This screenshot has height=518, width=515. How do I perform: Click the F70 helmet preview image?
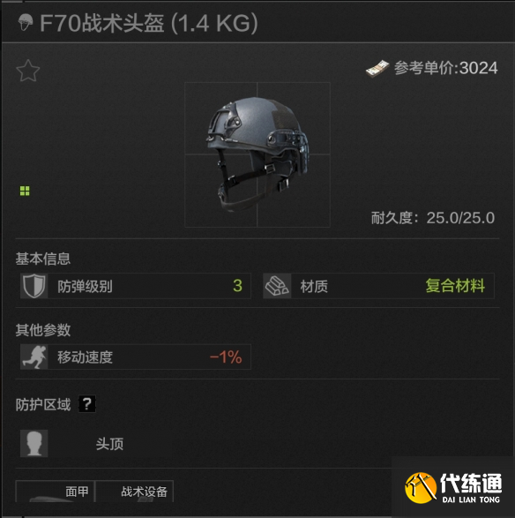(257, 154)
